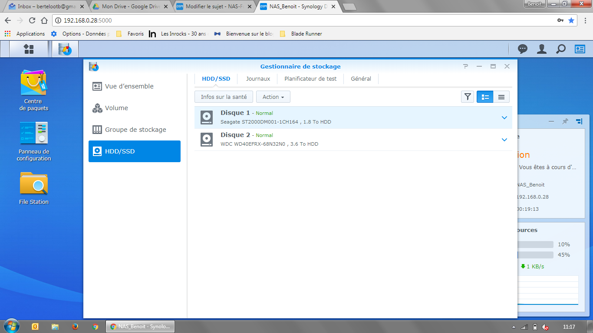Open the DSM main menu grid icon
The image size is (593, 333).
click(x=29, y=49)
